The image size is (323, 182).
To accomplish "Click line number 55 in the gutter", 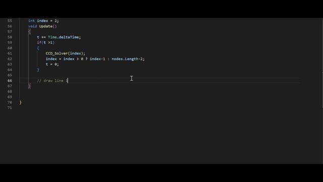I will pyautogui.click(x=10, y=21).
